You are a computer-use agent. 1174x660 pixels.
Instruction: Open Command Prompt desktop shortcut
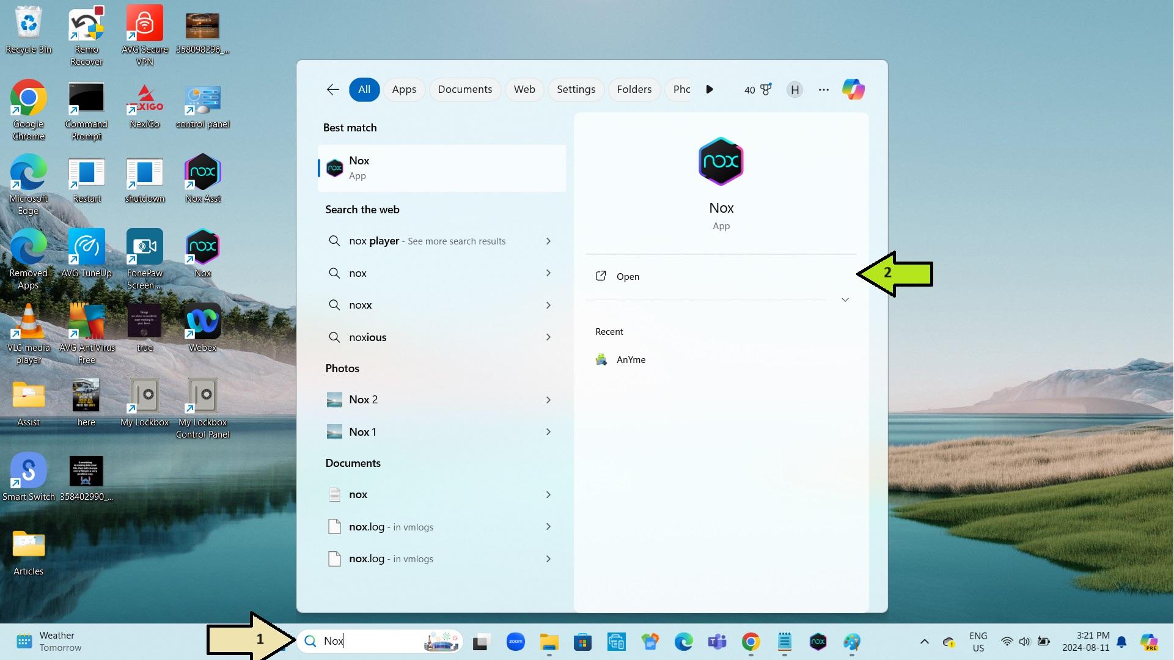tap(86, 110)
